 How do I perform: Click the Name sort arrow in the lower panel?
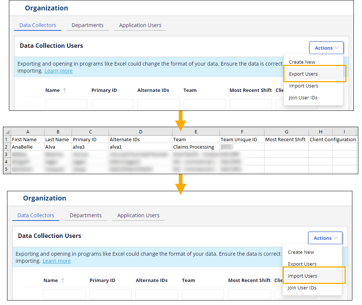[63, 281]
